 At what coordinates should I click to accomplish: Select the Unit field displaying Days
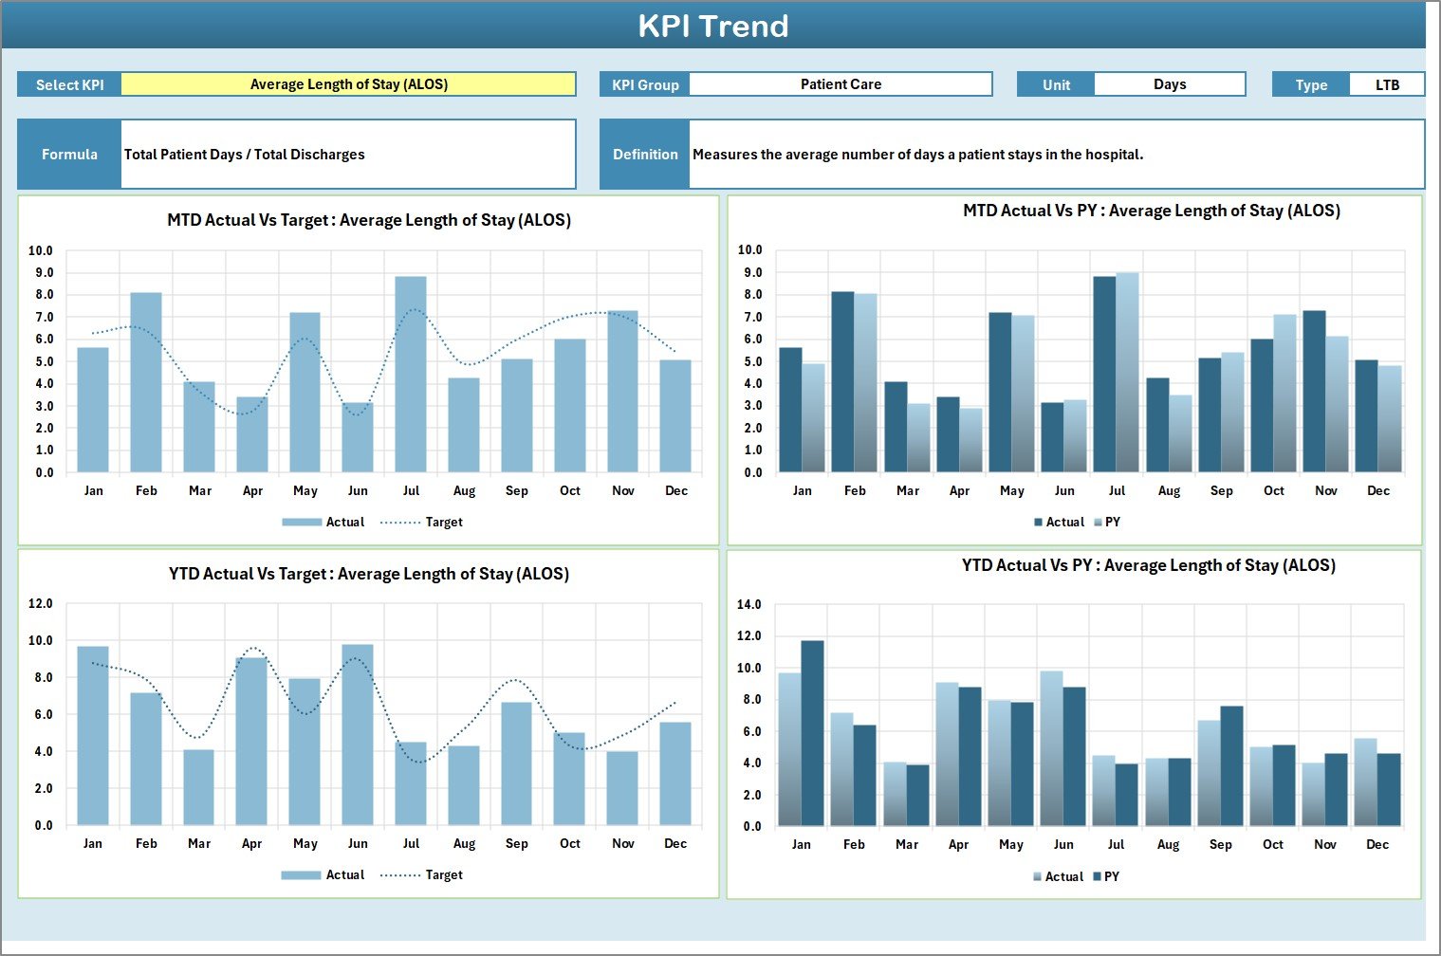tap(1171, 83)
